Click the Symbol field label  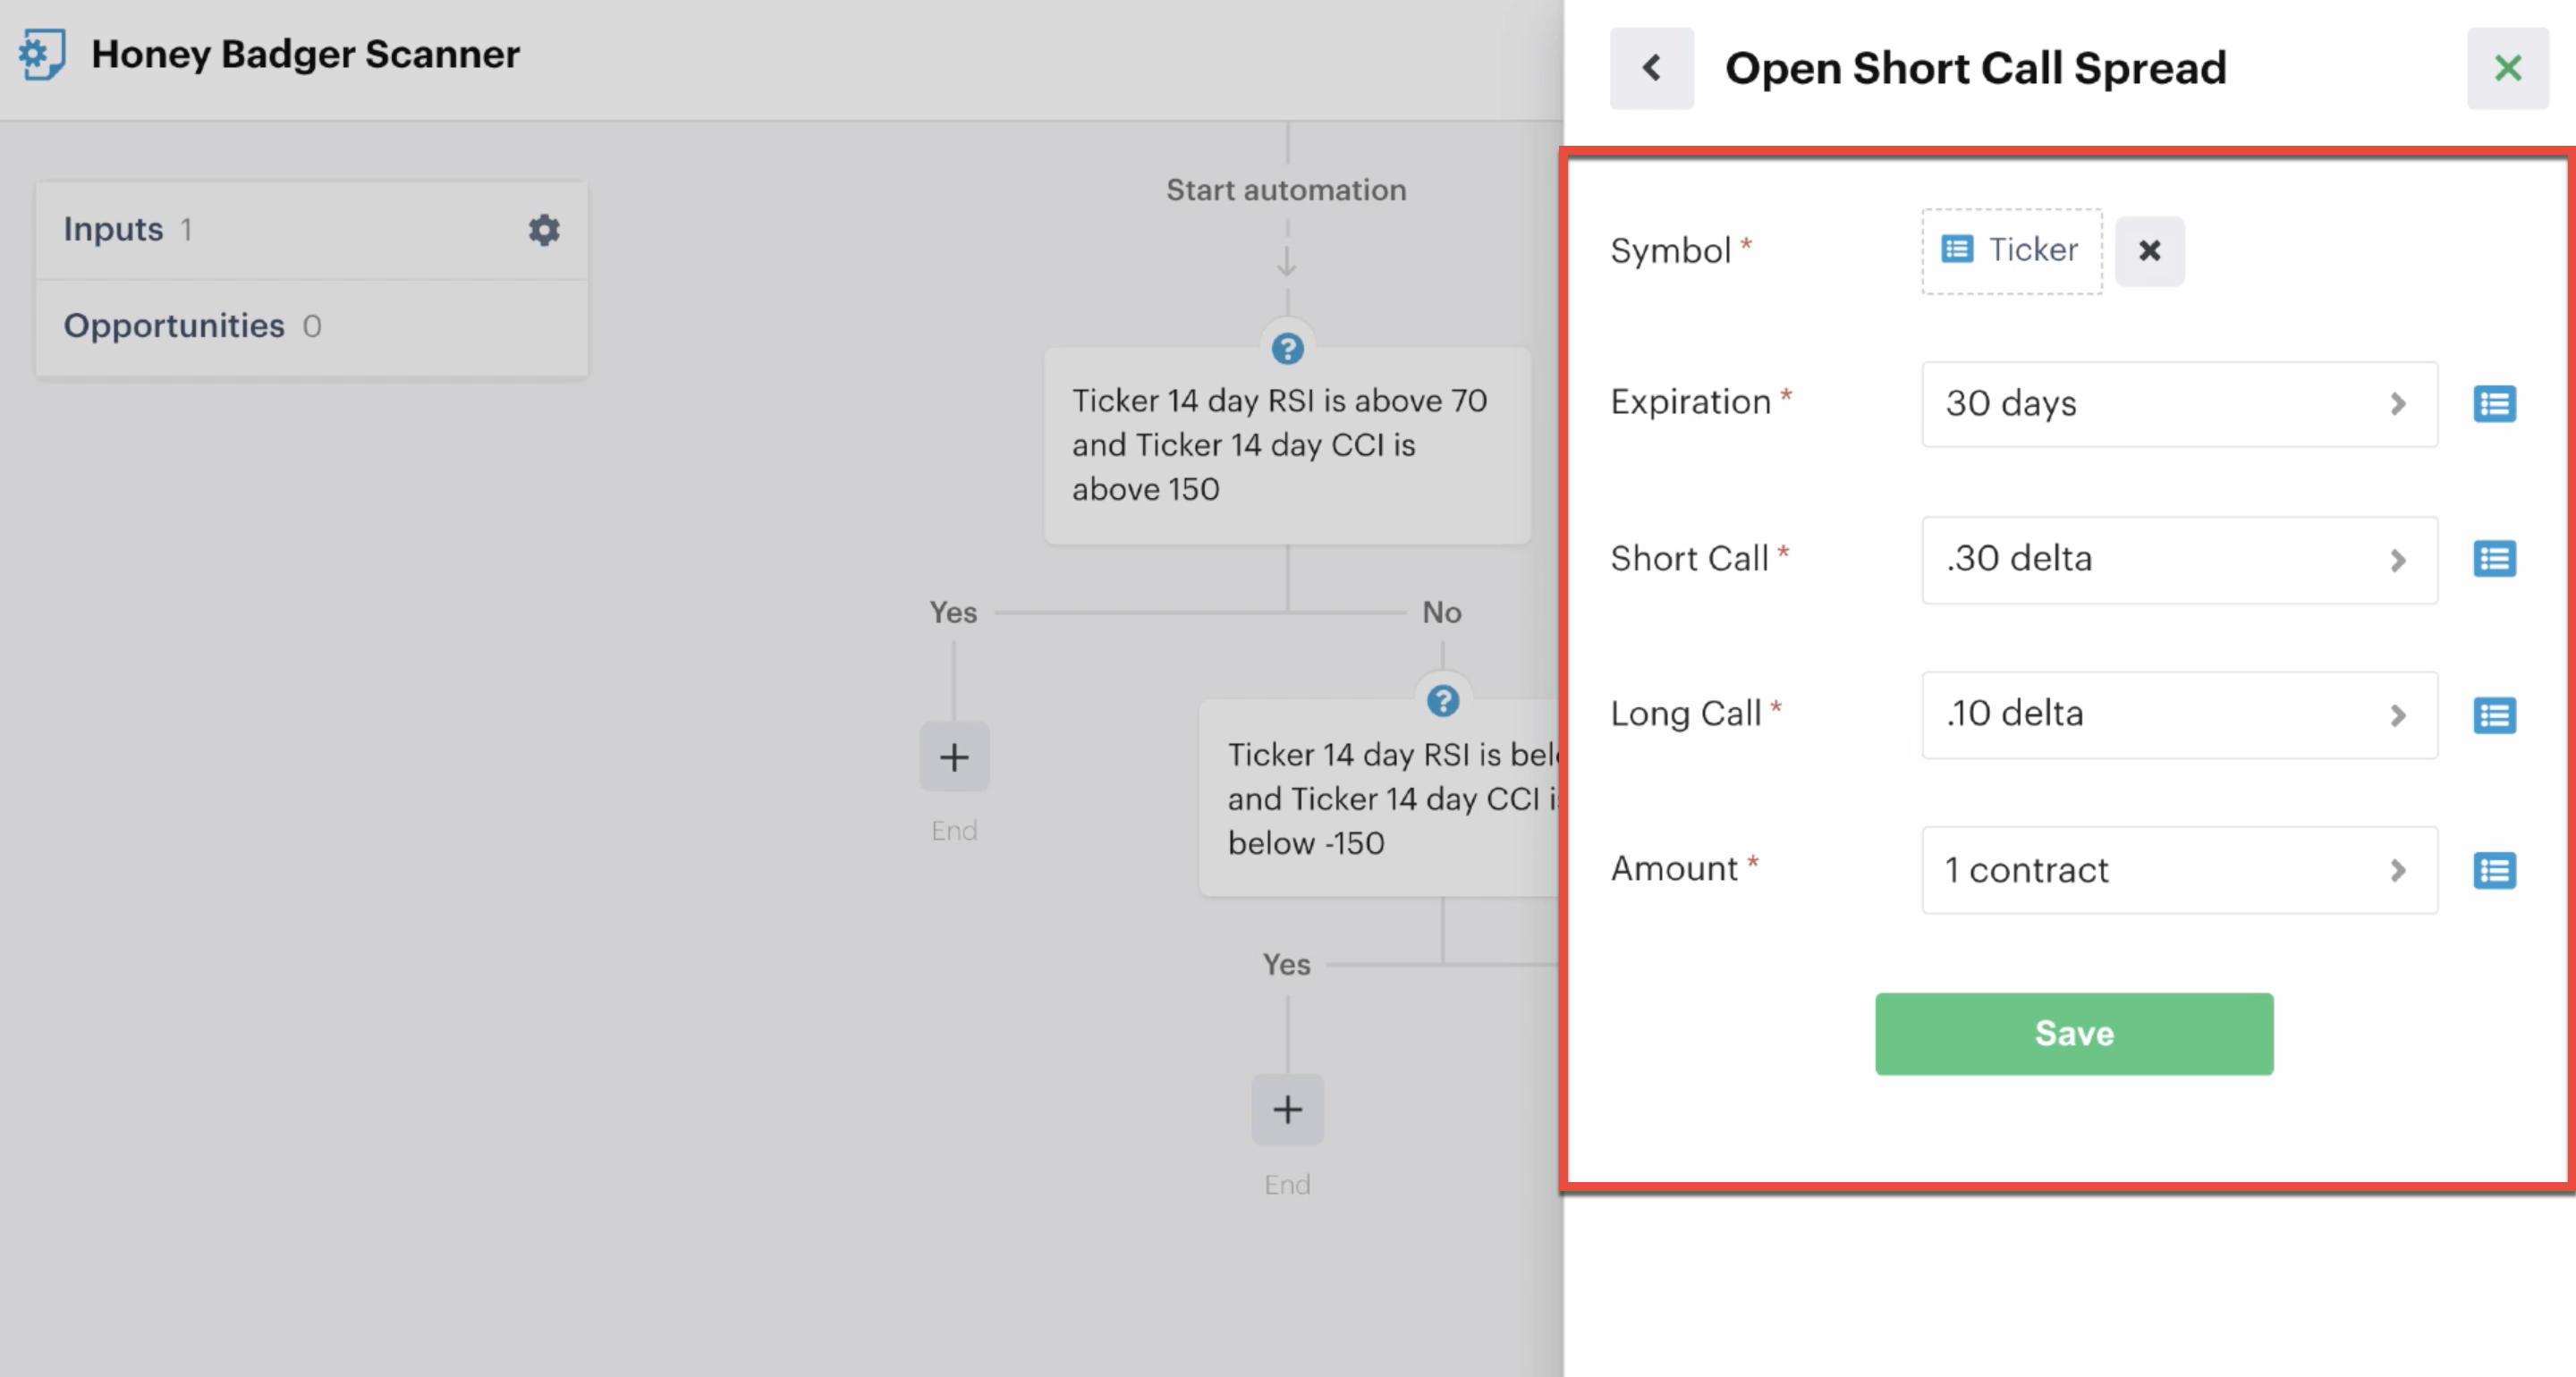click(x=1670, y=250)
